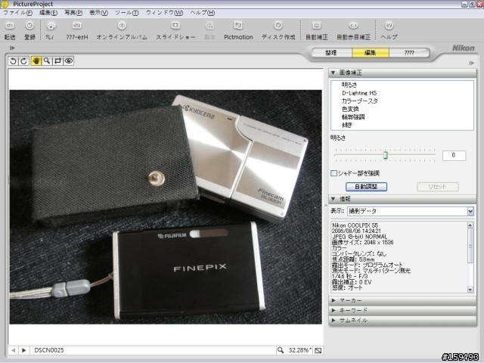484x363 pixels.
Task: Select the red-eye tool
Action: [69, 60]
